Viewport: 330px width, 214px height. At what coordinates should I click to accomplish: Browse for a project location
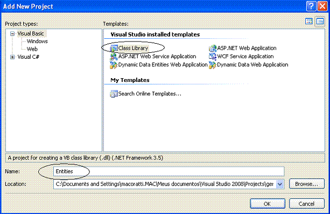(x=307, y=184)
